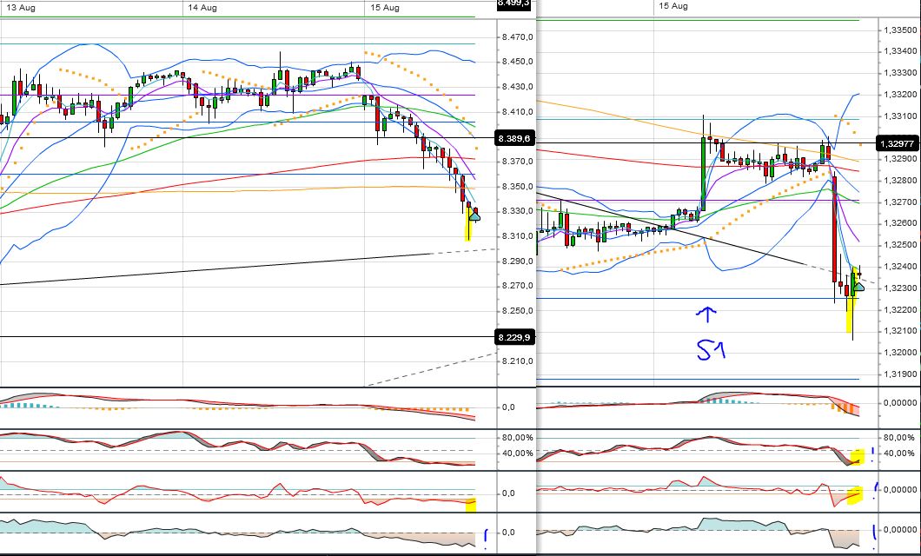The width and height of the screenshot is (921, 556).
Task: Click the 40,00% label in right chart's oscillator panel
Action: tap(899, 453)
